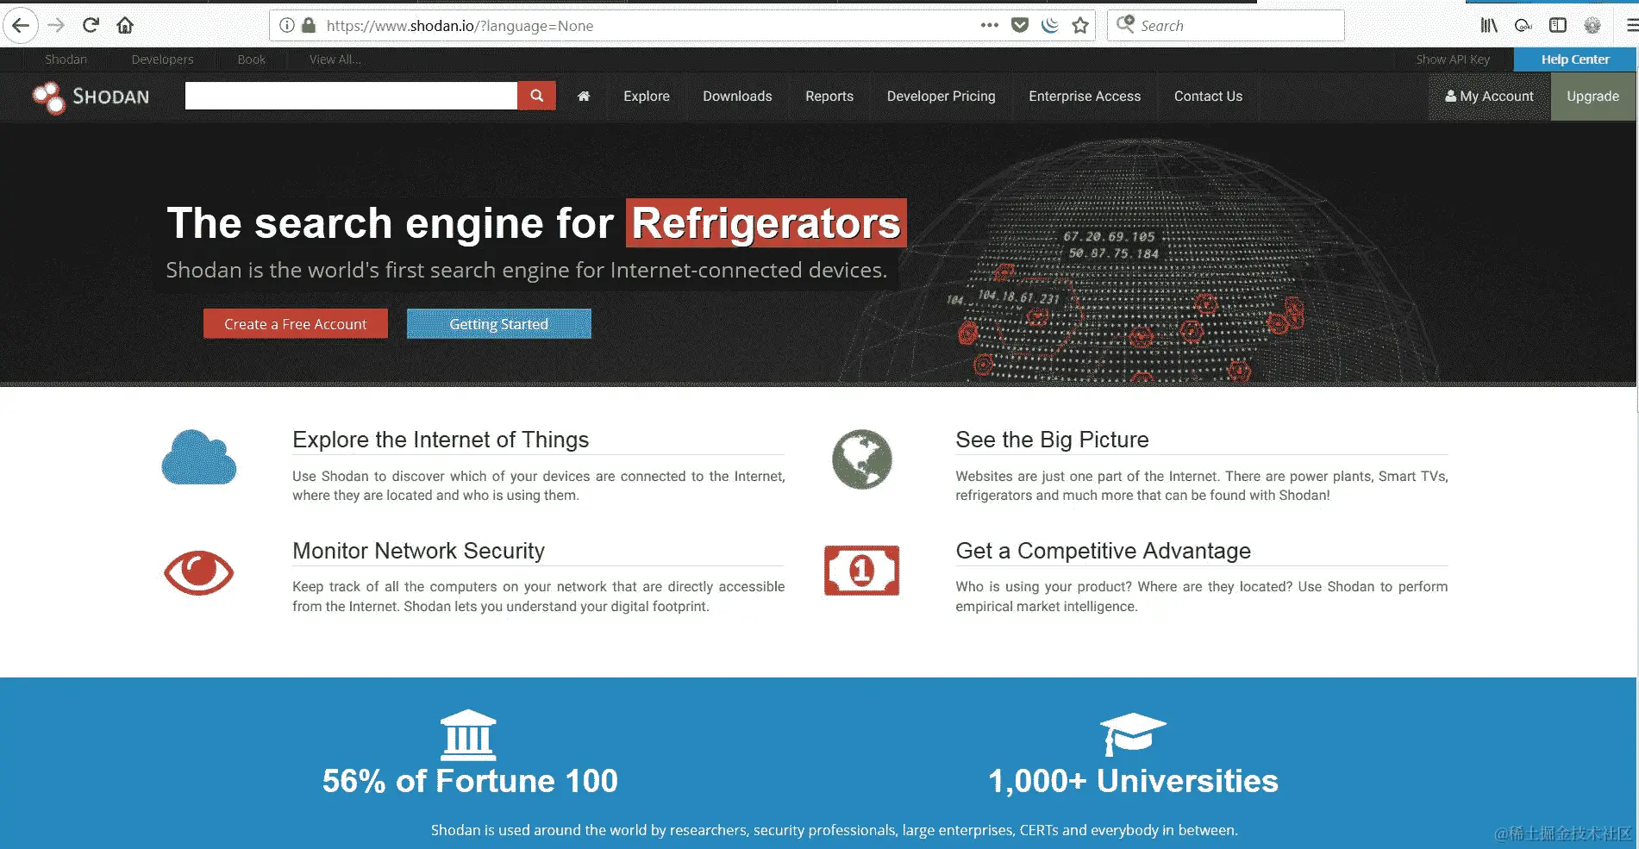Click the Upgrade button

[1592, 97]
